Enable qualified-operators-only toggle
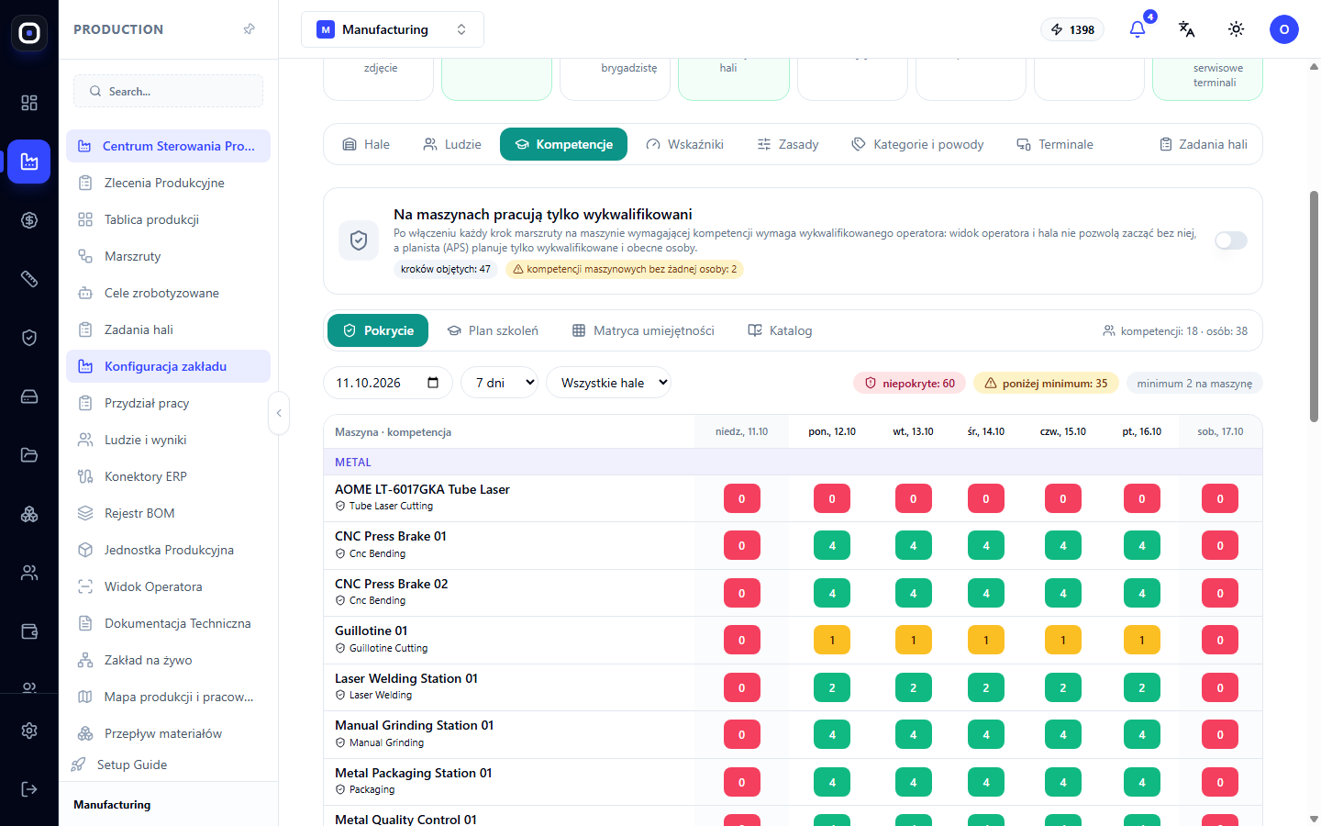This screenshot has width=1321, height=826. pos(1231,240)
